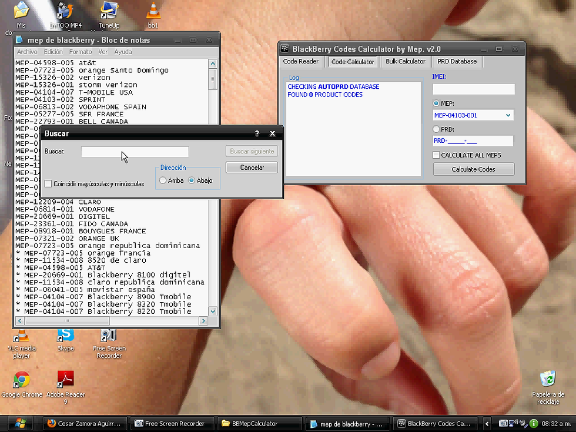Switch to the Code Reader tab

point(301,61)
